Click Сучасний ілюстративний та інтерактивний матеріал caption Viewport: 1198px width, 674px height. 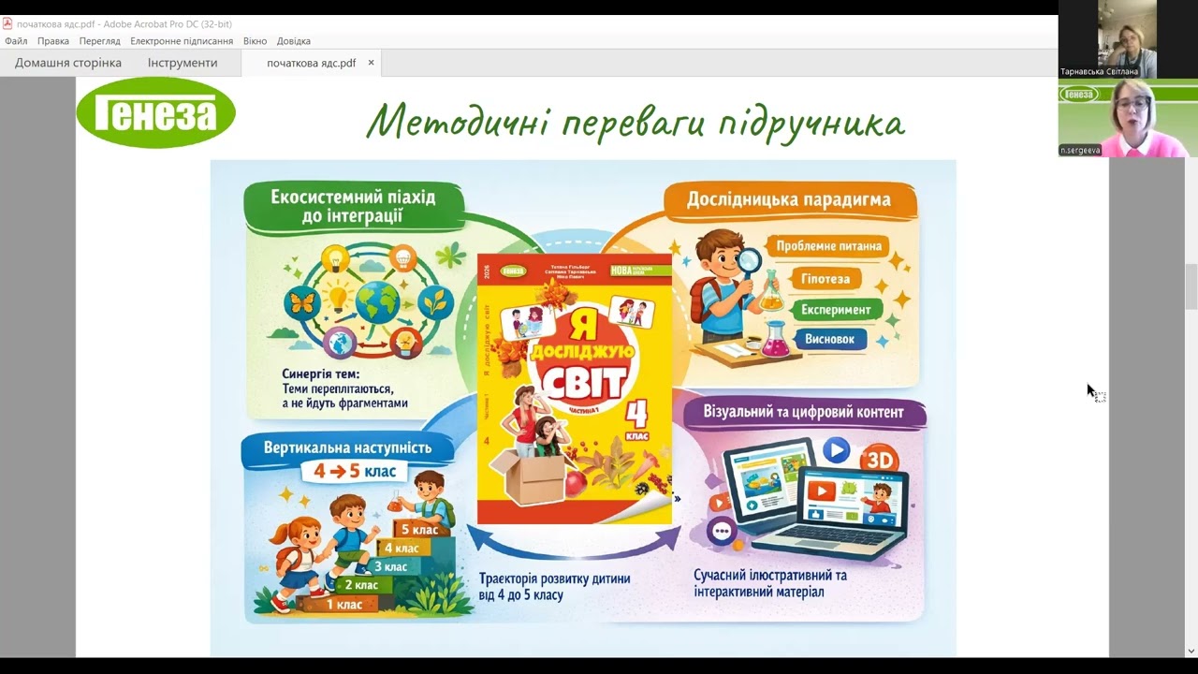pyautogui.click(x=770, y=583)
